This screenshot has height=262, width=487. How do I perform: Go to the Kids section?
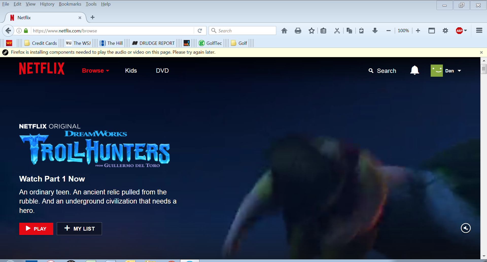pyautogui.click(x=131, y=71)
